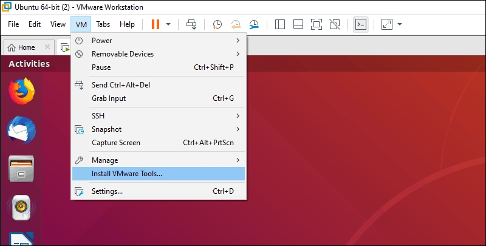Click the Manage wrench icon
486x246 pixels.
[x=79, y=160]
